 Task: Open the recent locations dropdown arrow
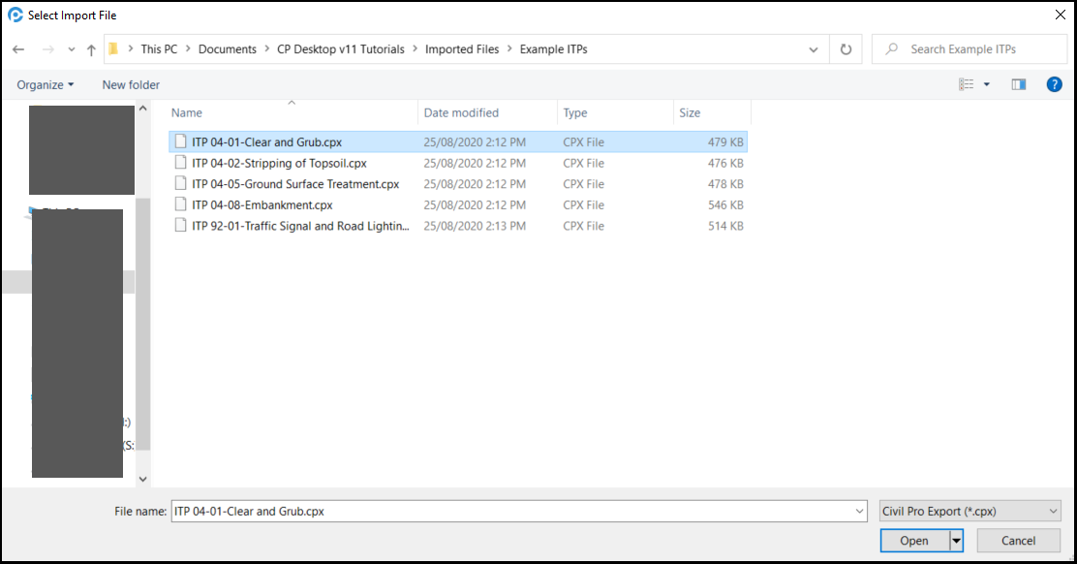pyautogui.click(x=71, y=49)
